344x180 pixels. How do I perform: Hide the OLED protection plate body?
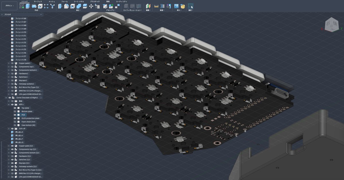pos(15,118)
